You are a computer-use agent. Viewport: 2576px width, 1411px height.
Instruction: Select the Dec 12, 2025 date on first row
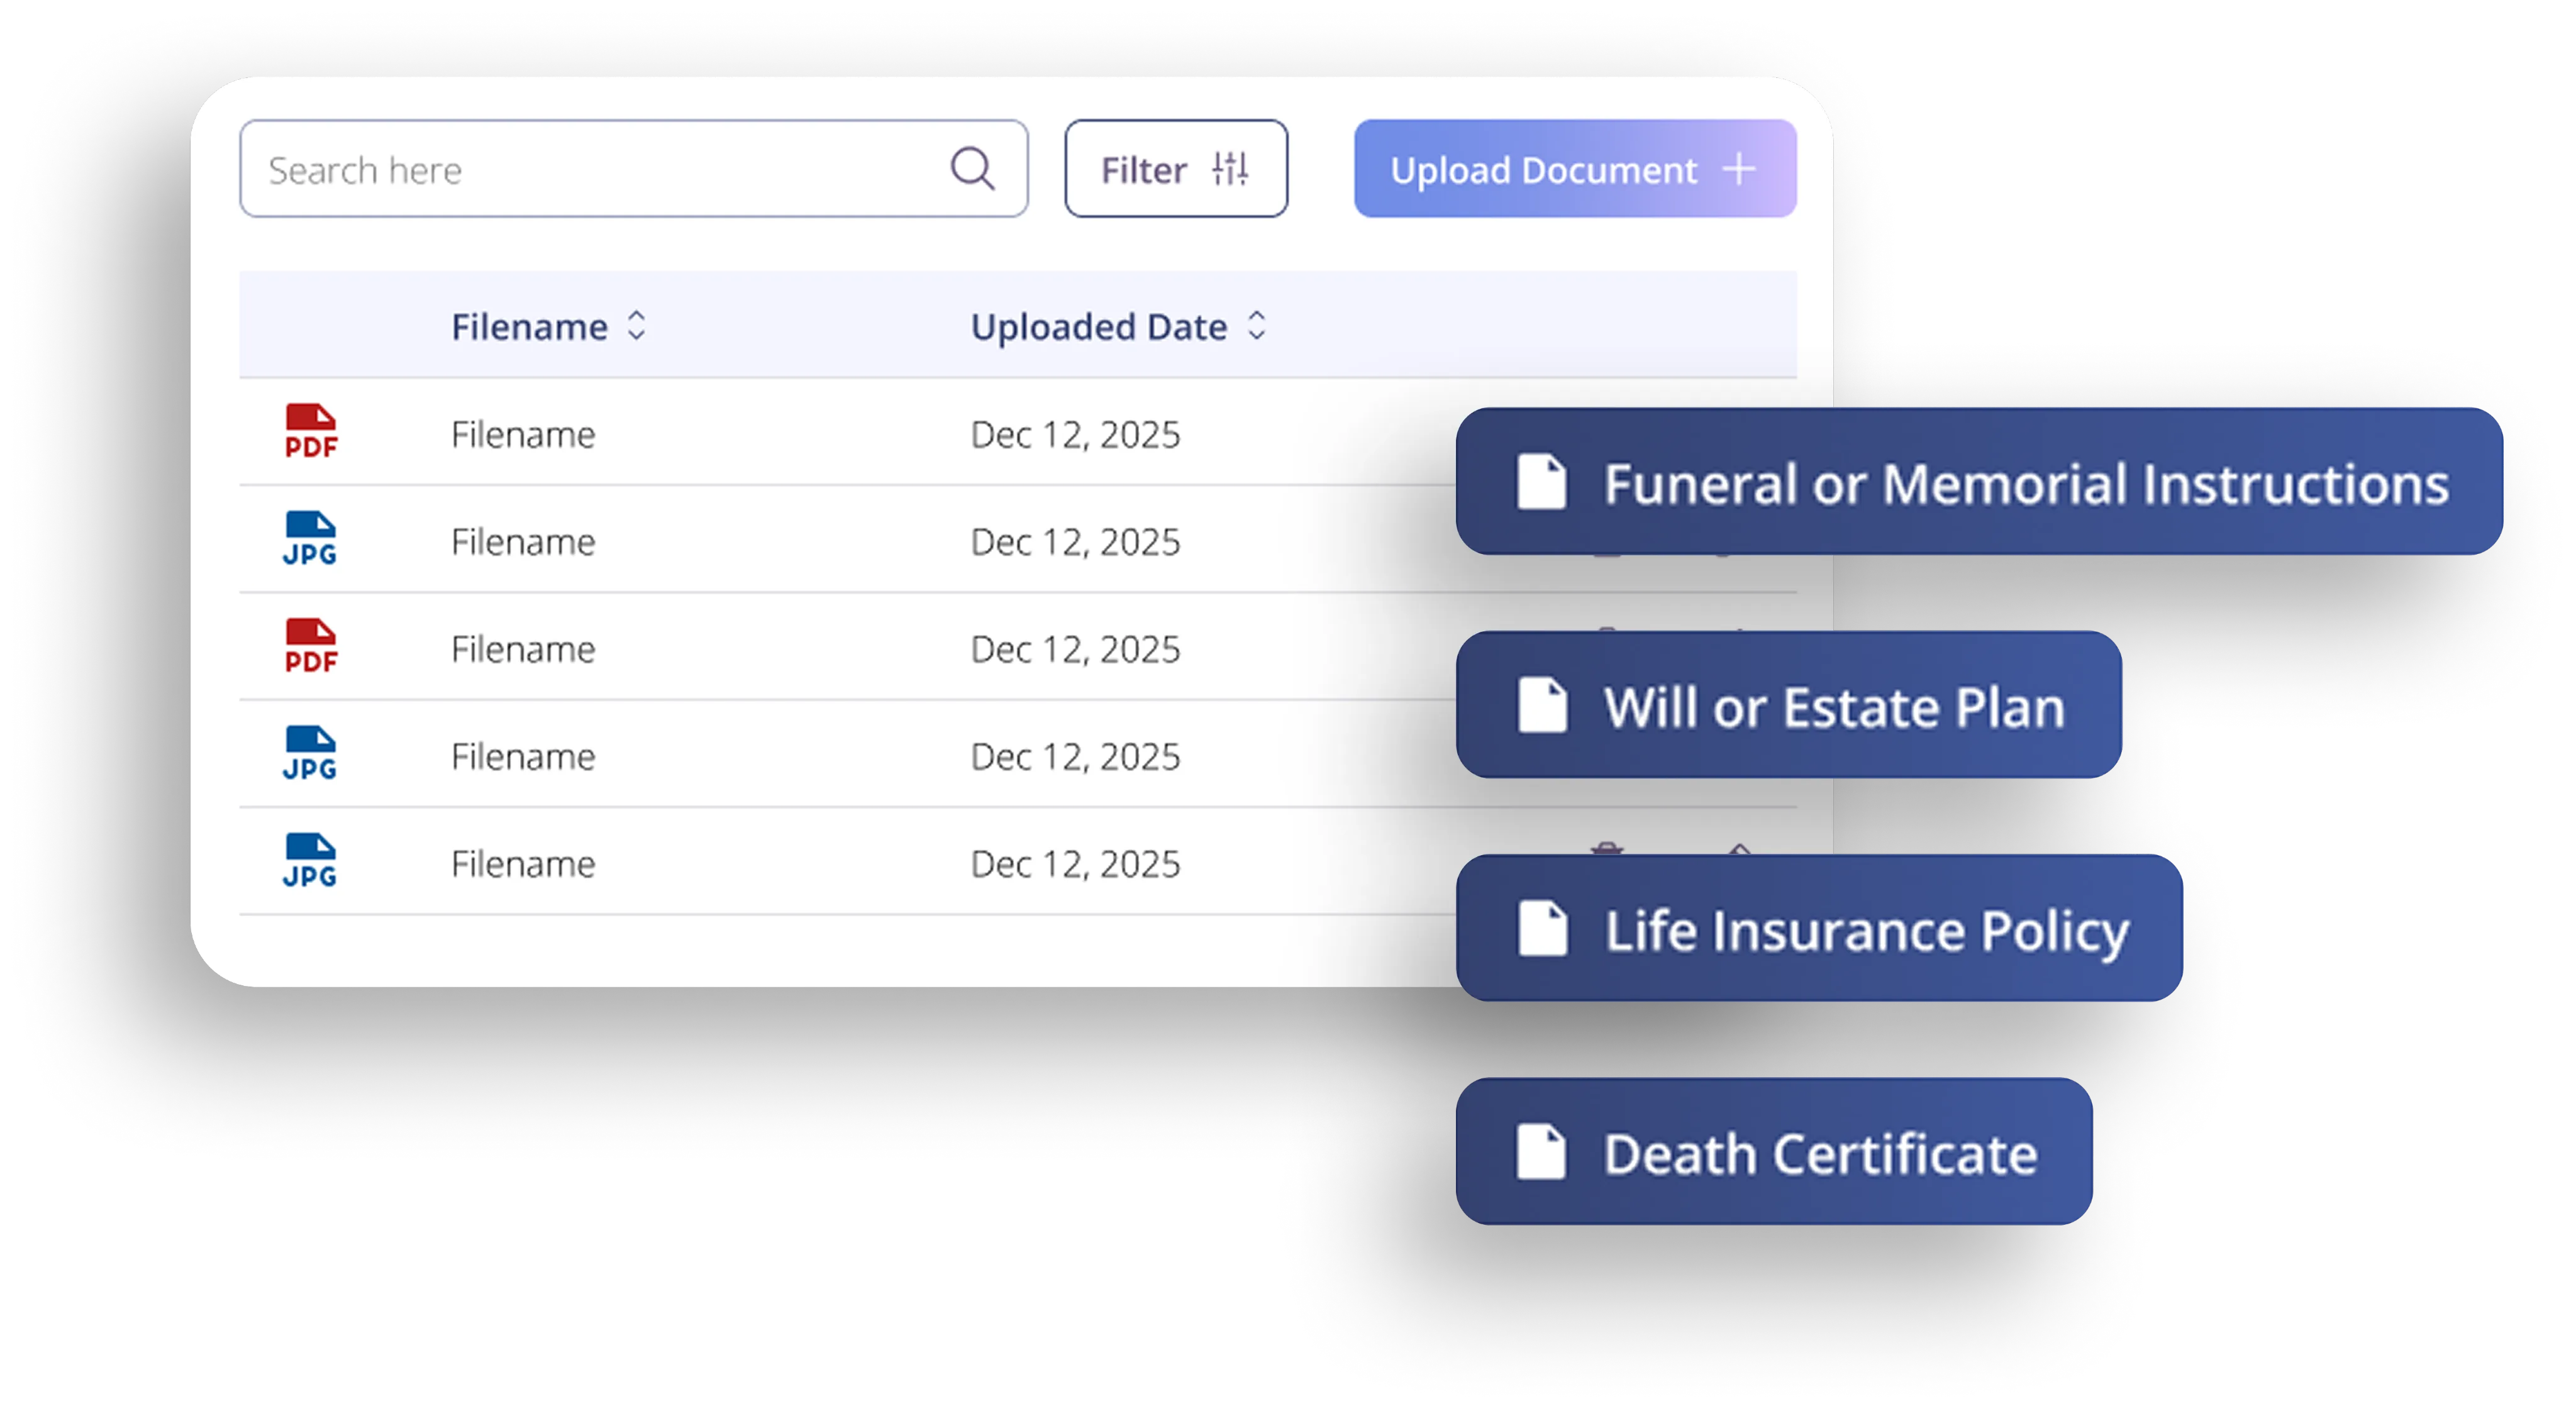(1075, 434)
